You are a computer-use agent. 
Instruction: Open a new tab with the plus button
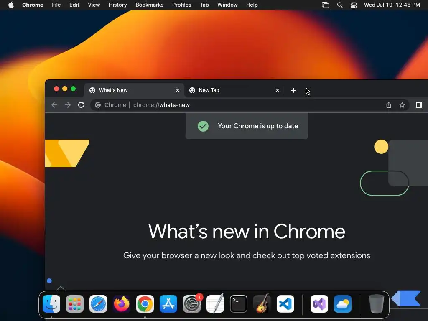point(293,90)
